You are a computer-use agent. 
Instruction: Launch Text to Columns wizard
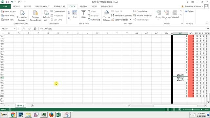click(106, 16)
